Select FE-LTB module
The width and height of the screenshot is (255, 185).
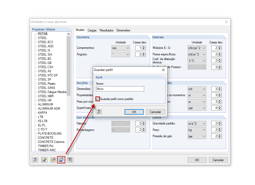click(x=43, y=121)
